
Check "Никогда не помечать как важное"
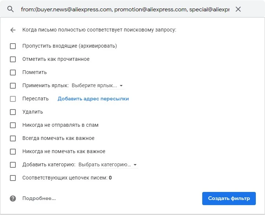[13, 152]
